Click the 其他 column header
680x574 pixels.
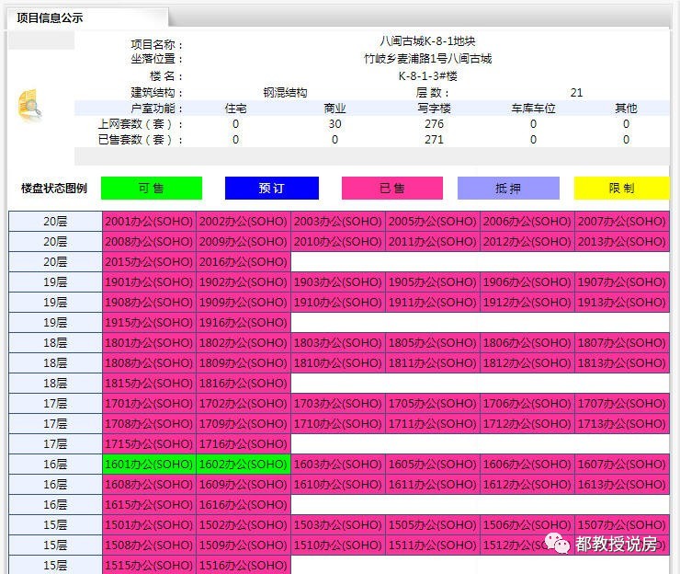(x=626, y=109)
